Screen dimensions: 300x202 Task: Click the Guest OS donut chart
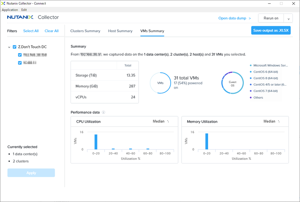(232, 83)
